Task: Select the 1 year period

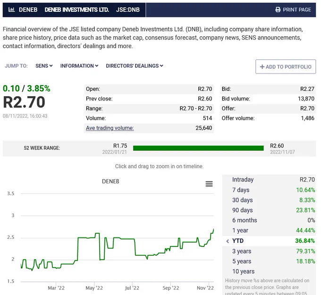Action: coord(269,230)
